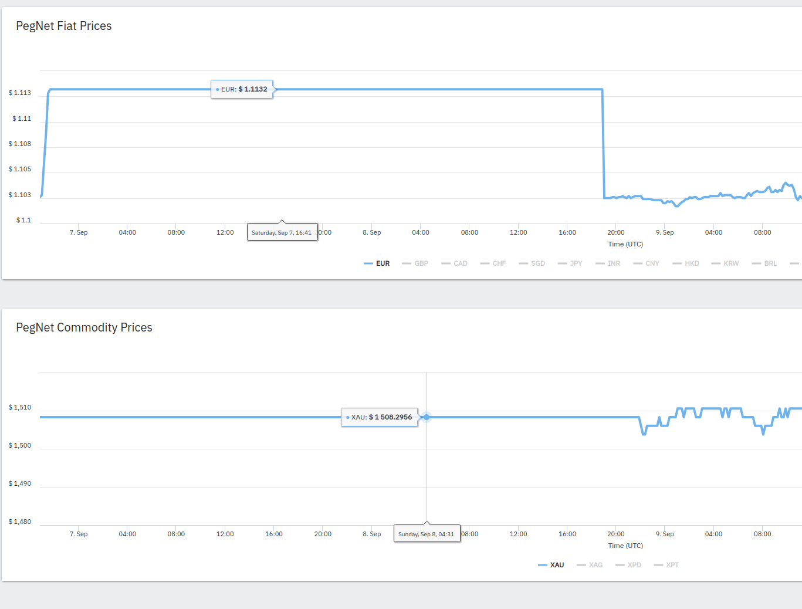Screen dimensions: 802x609
Task: Enable the BRL legend item
Action: click(x=764, y=263)
